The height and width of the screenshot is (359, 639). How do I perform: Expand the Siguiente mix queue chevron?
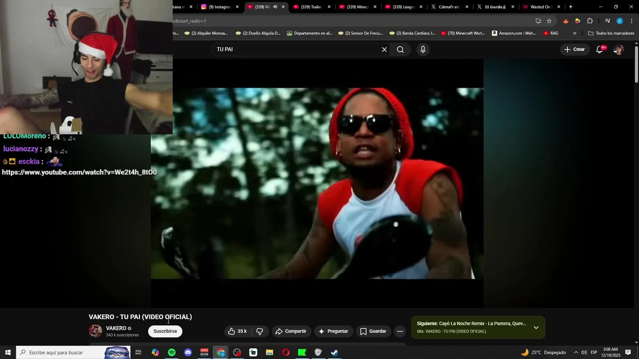(x=536, y=328)
